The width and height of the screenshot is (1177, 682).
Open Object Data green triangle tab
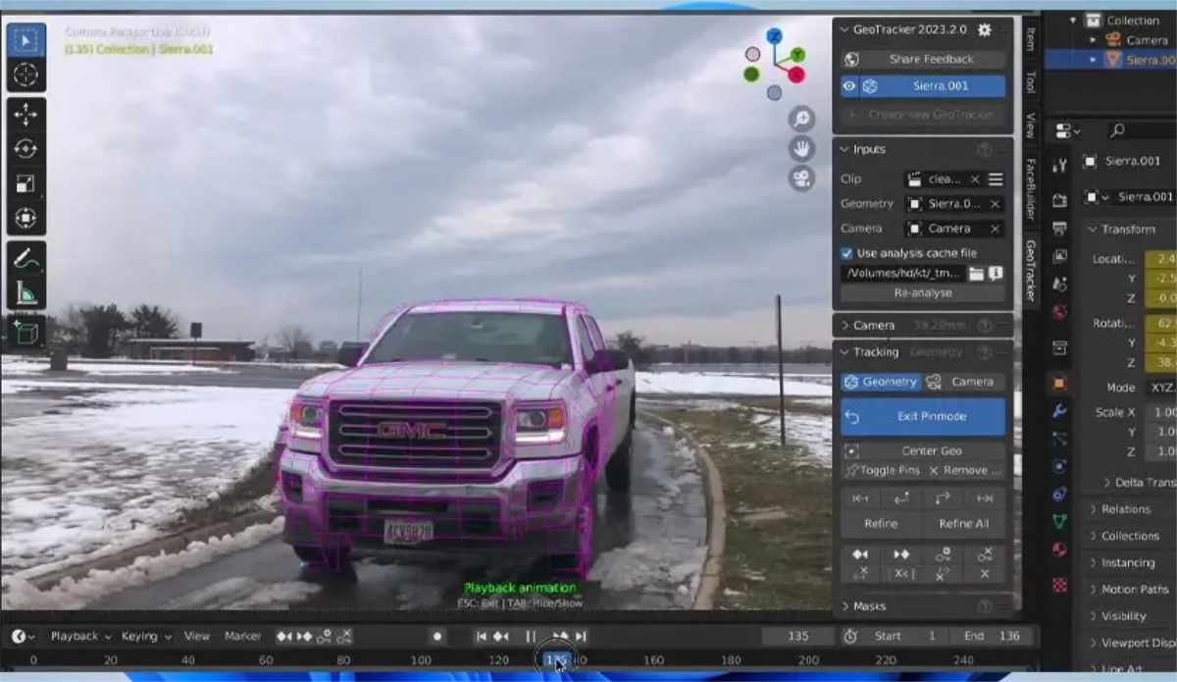1059,521
